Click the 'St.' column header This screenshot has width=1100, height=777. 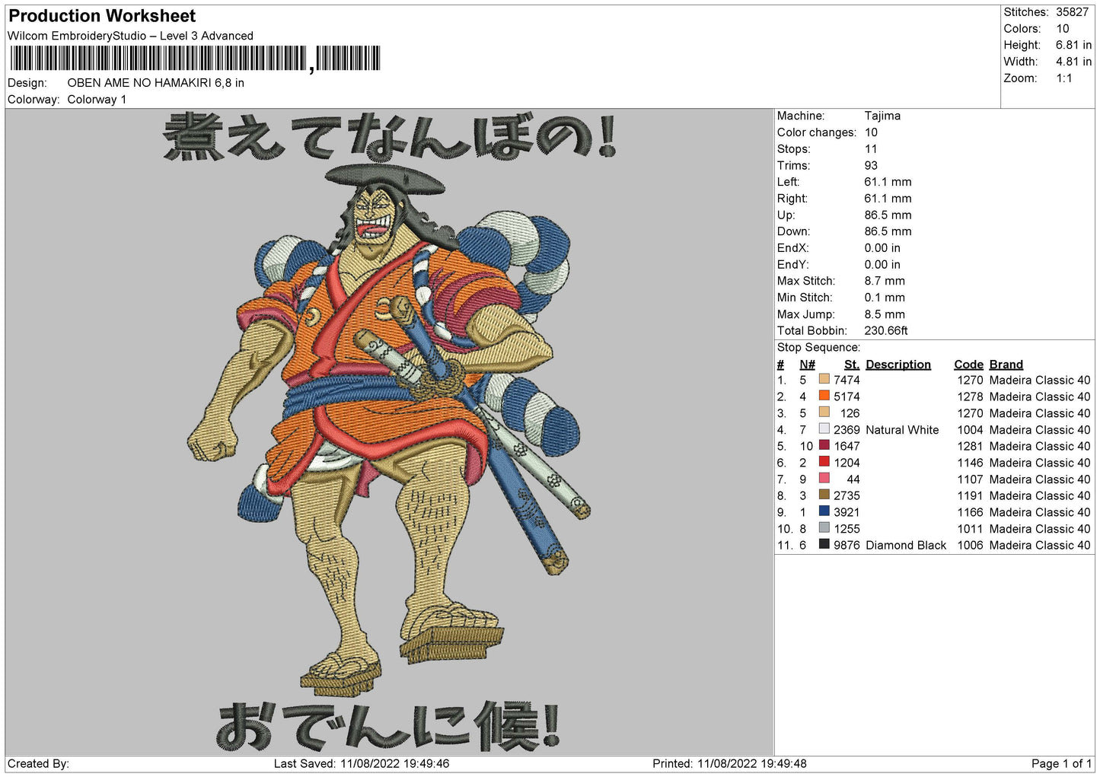tap(852, 365)
